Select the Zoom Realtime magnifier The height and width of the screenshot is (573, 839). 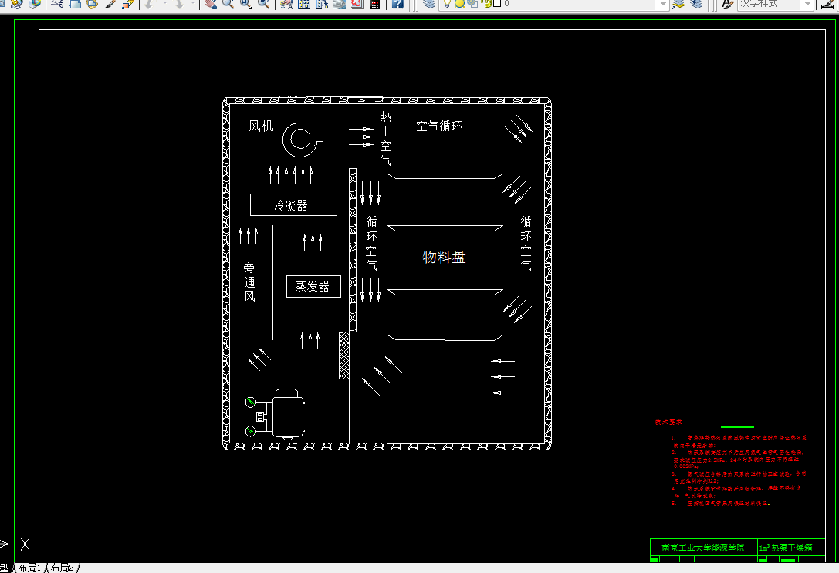pos(228,4)
